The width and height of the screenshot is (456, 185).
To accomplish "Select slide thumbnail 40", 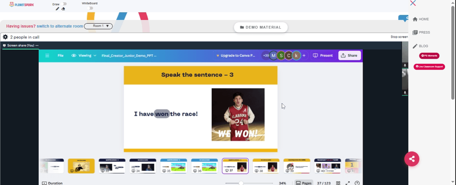I will click(x=327, y=166).
